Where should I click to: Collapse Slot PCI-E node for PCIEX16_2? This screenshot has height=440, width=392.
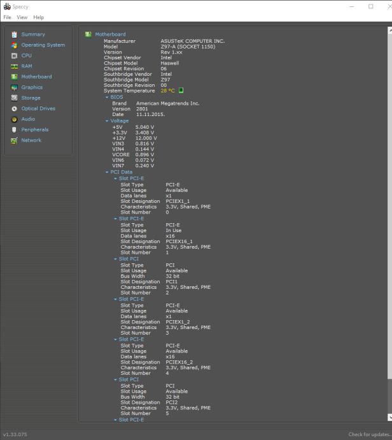click(115, 339)
